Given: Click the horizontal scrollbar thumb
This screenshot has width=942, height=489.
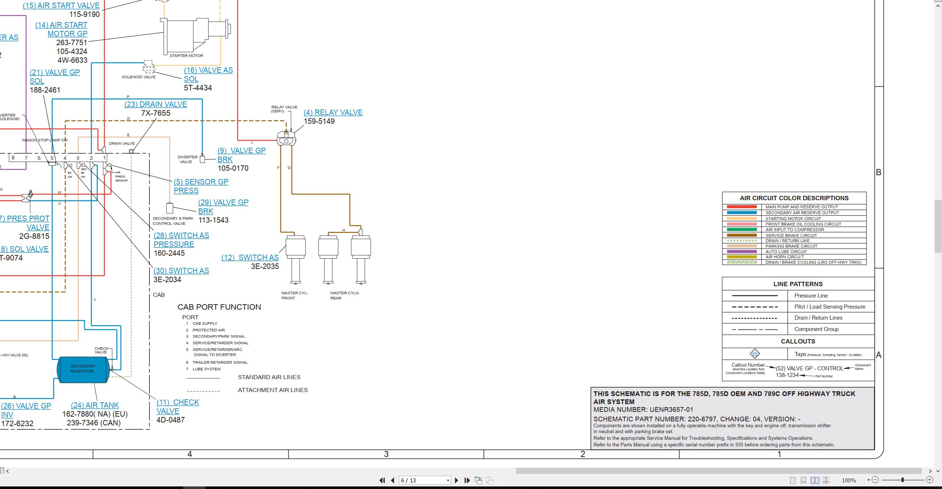Looking at the screenshot, I should click(x=718, y=471).
